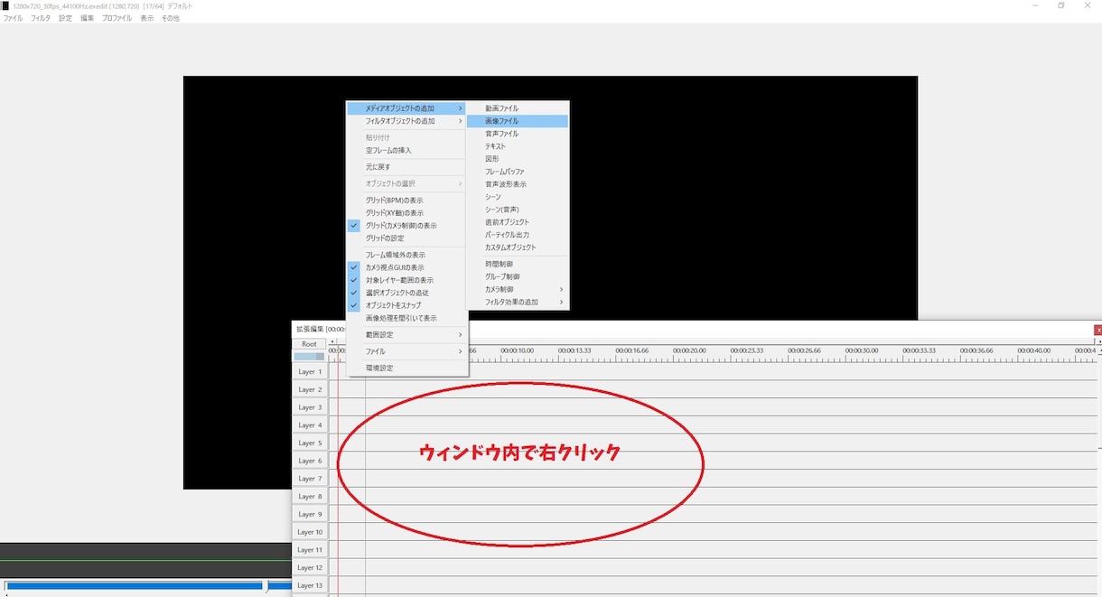This screenshot has width=1102, height=597.
Task: Open the 編集 menu
Action: pyautogui.click(x=87, y=18)
